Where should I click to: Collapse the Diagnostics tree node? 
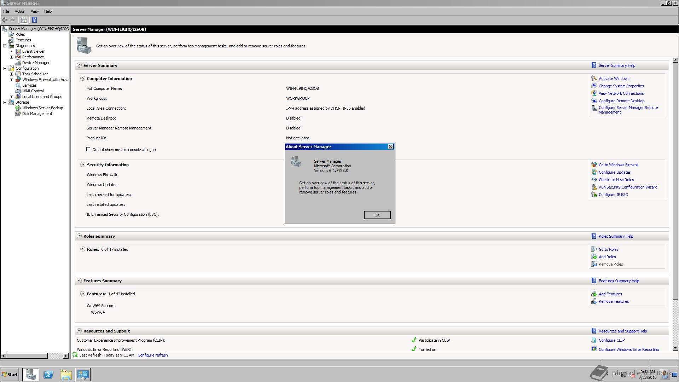tap(5, 46)
